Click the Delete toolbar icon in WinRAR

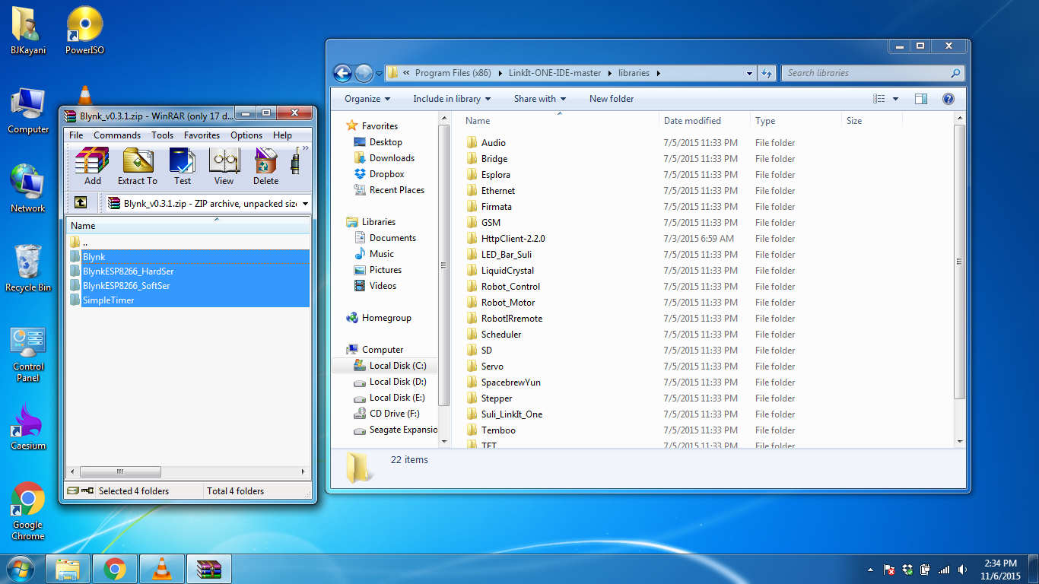[x=265, y=166]
